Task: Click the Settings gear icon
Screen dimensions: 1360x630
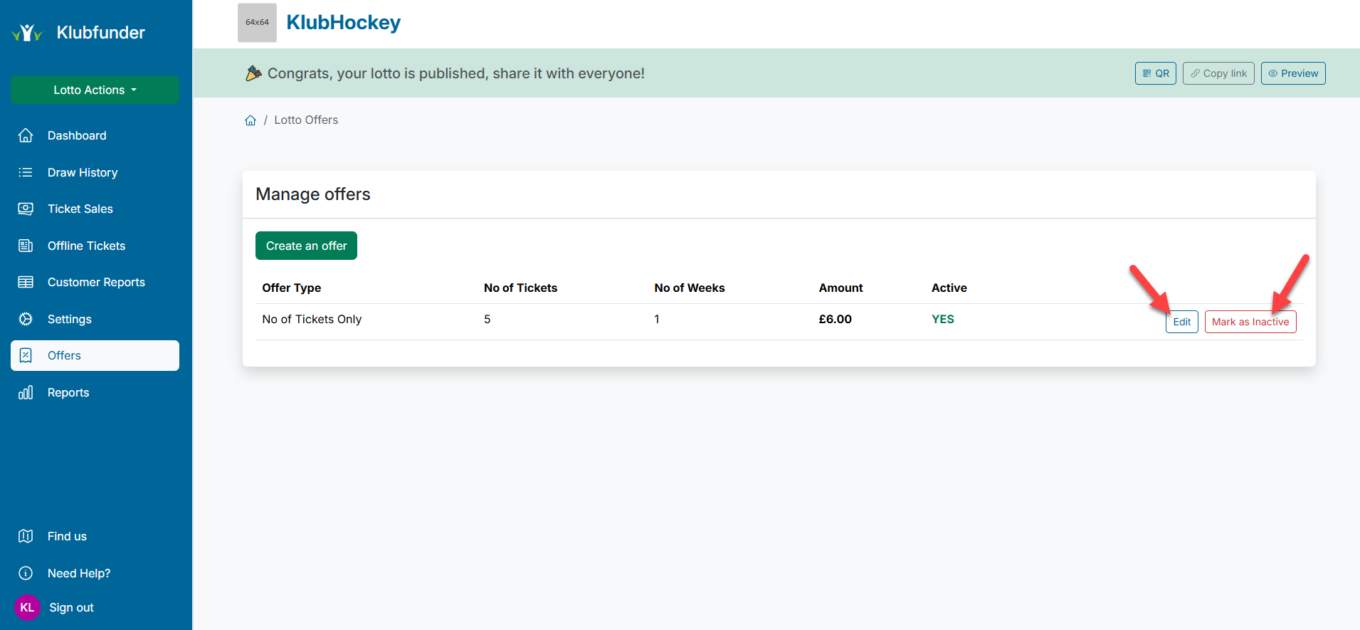Action: pos(26,319)
